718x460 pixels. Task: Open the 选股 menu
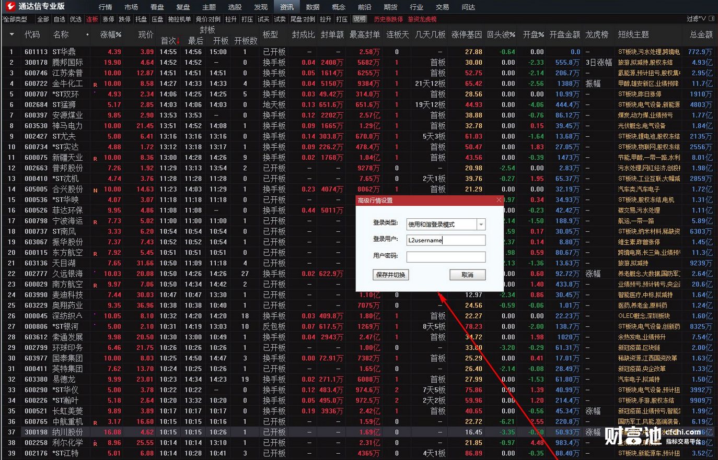pyautogui.click(x=235, y=7)
